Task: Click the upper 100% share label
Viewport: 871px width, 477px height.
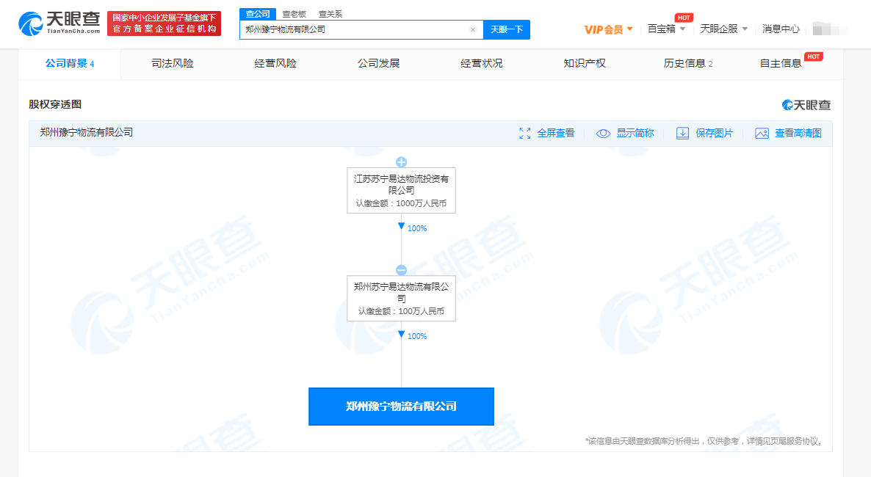Action: coord(416,228)
